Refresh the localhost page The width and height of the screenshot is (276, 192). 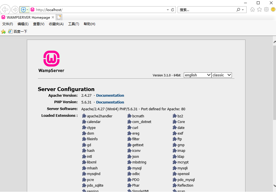[172, 10]
